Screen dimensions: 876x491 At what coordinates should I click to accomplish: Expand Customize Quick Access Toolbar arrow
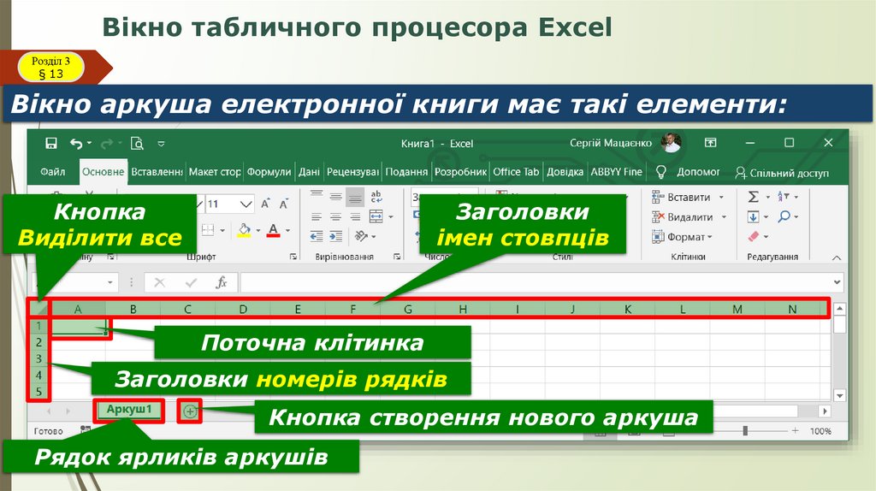pos(161,144)
